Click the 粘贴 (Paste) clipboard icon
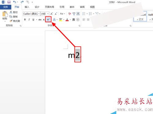This screenshot has height=114, width=153. coord(5,14)
